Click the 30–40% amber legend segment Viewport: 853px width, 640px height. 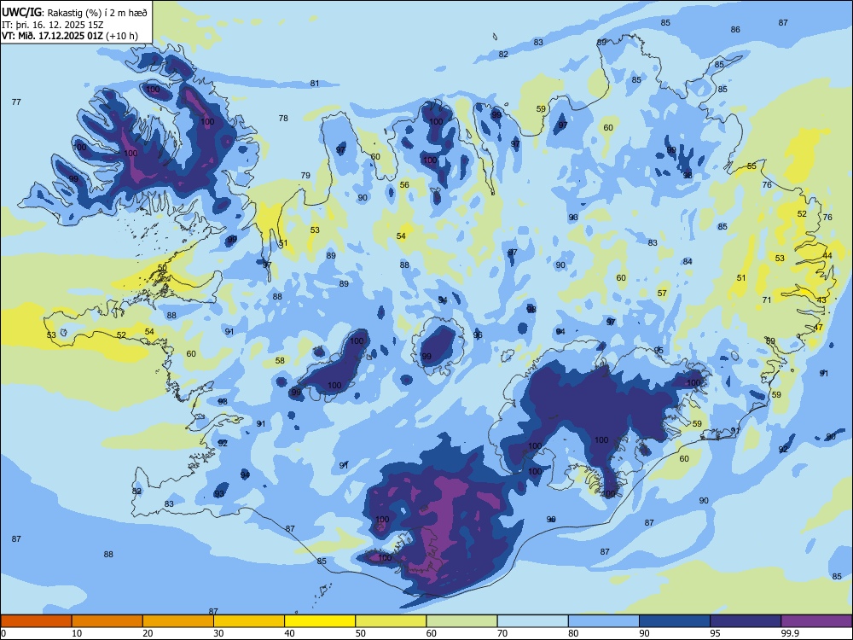(248, 621)
